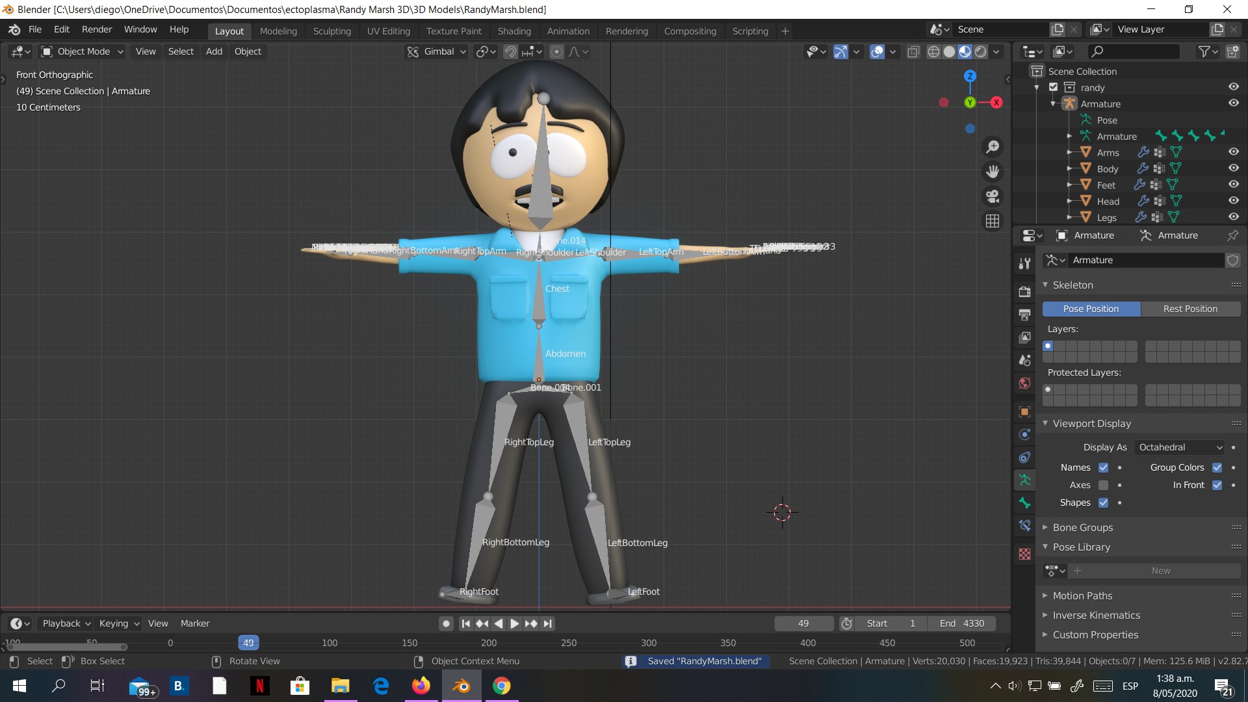Click the jump to end playback button
Screen dimensions: 1248x702
[x=548, y=623]
